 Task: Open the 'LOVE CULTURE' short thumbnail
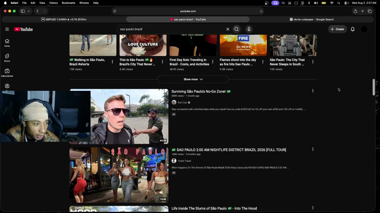click(x=143, y=45)
